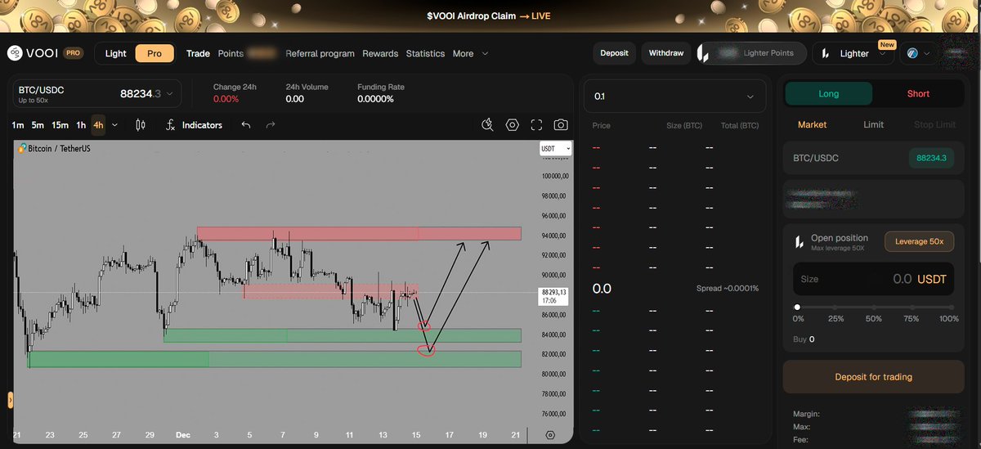
Task: Open the Points page
Action: pyautogui.click(x=231, y=53)
